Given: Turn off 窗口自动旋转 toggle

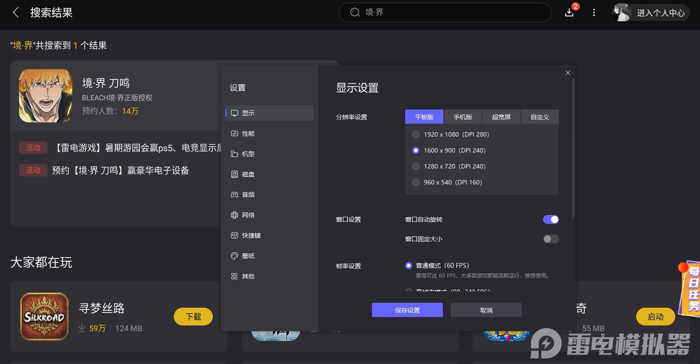Looking at the screenshot, I should point(551,219).
